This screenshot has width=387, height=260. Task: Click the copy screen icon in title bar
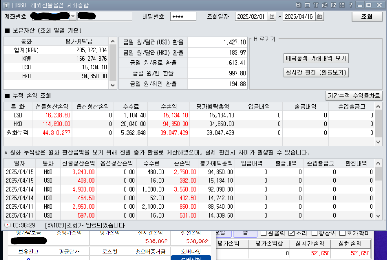coord(325,5)
